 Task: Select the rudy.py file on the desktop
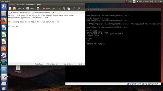pyautogui.click(x=18, y=69)
